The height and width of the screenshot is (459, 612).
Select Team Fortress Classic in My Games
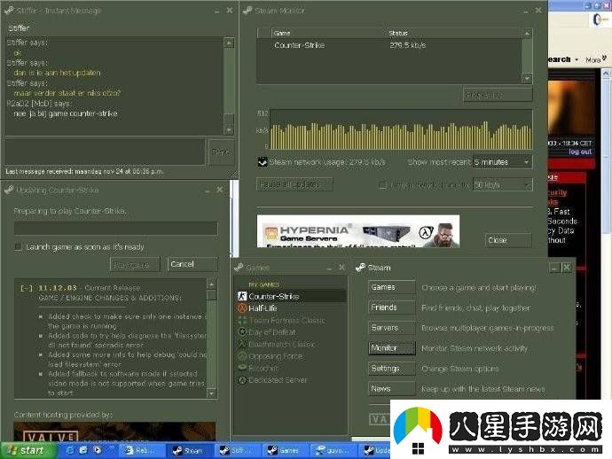(291, 321)
